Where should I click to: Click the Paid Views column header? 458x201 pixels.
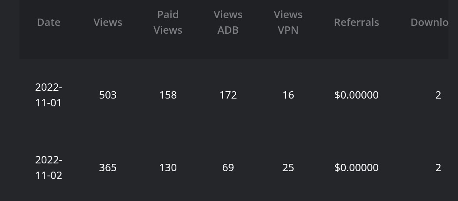168,22
